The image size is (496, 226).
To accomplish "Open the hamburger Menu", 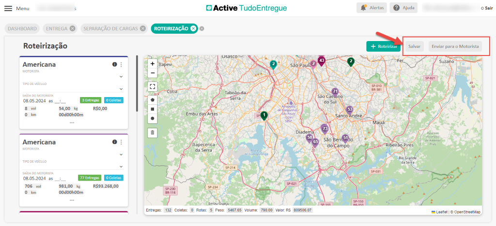I will (x=8, y=8).
